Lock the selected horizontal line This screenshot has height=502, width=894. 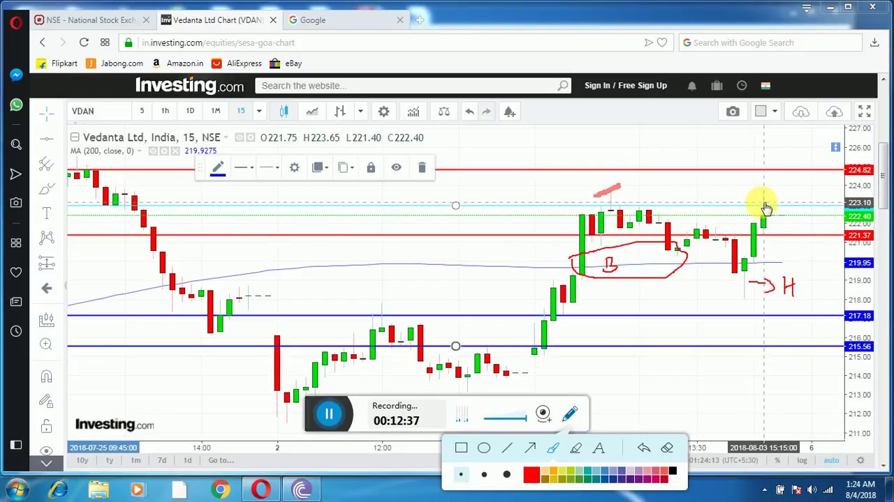pos(371,167)
